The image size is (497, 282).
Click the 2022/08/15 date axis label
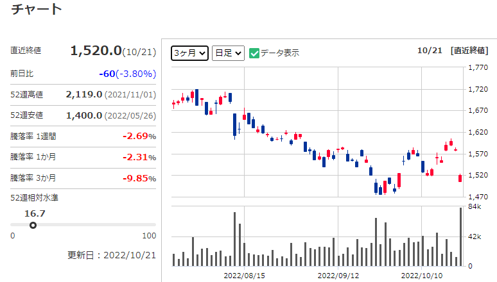coord(245,276)
